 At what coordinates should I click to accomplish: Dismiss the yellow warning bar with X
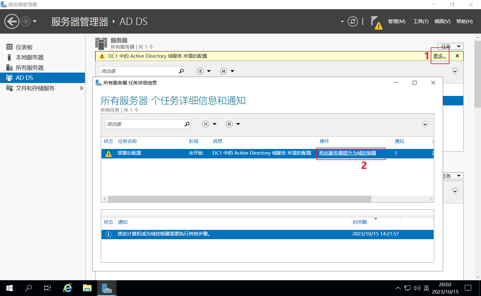[457, 56]
